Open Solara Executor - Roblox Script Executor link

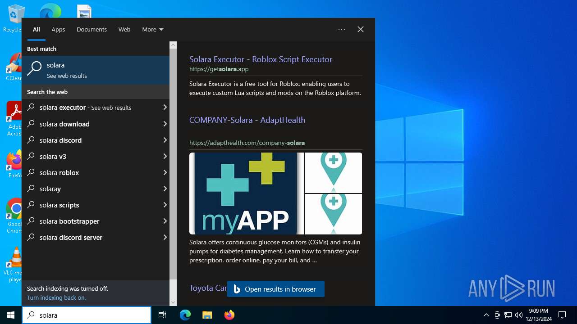tap(261, 59)
